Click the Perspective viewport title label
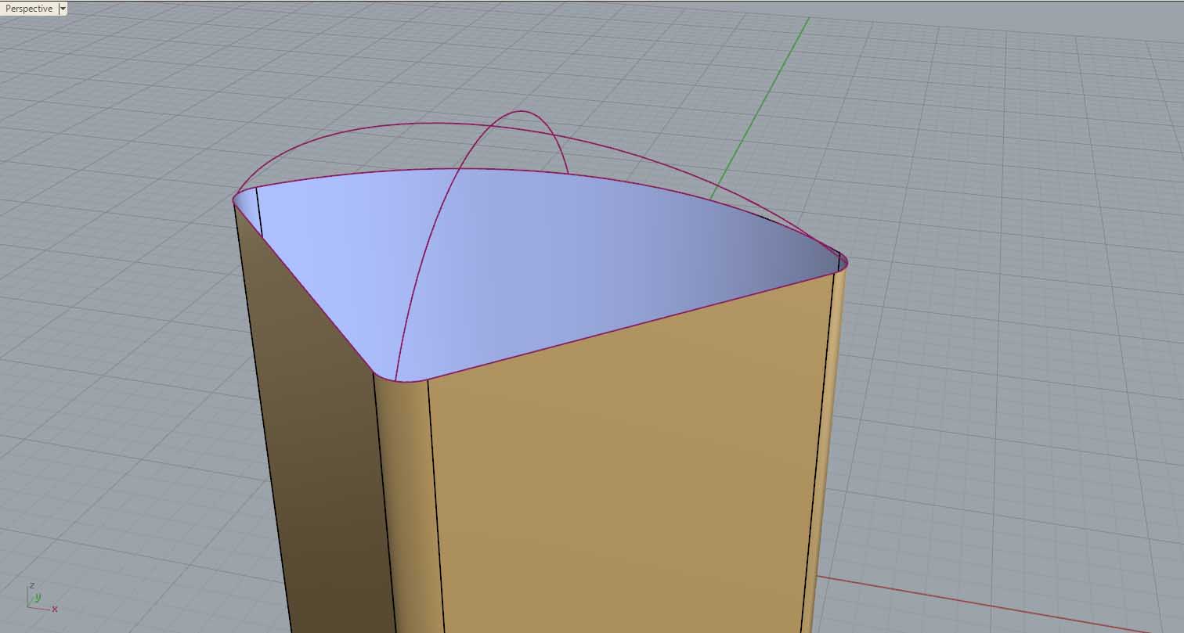 [29, 9]
